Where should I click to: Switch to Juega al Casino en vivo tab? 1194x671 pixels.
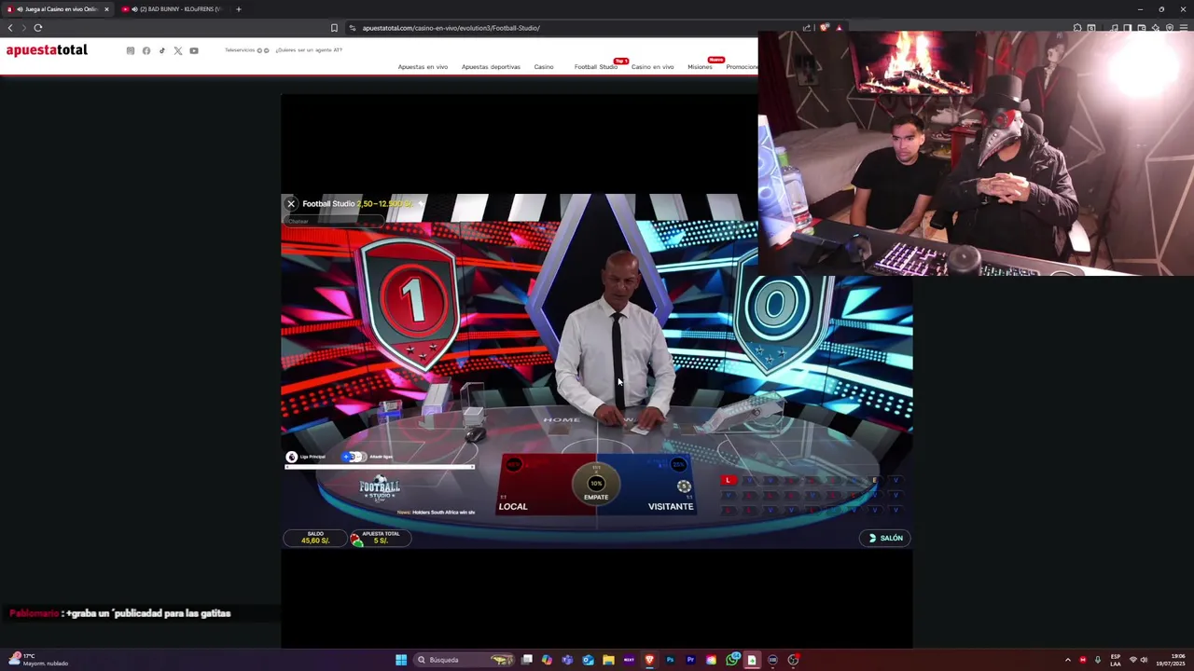[x=58, y=9]
